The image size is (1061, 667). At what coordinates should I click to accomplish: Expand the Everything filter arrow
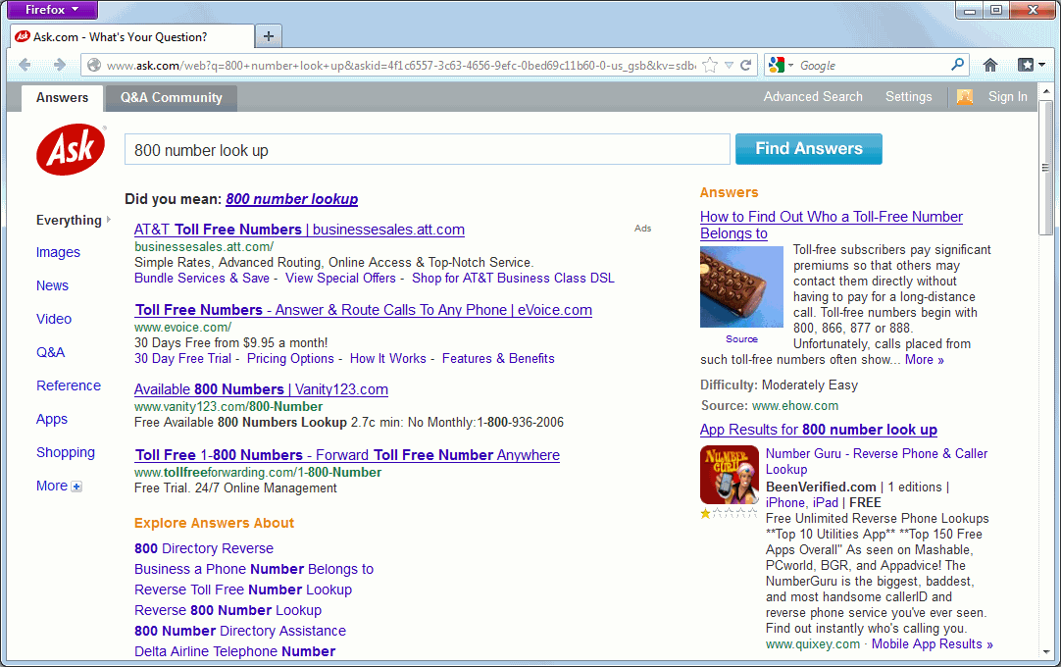[108, 220]
